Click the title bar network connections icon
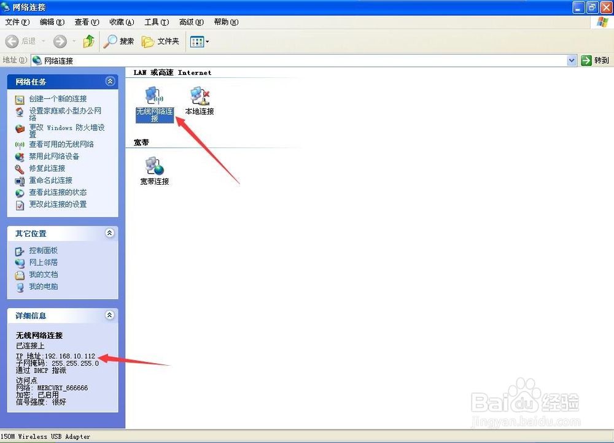614x443 pixels. coord(6,7)
